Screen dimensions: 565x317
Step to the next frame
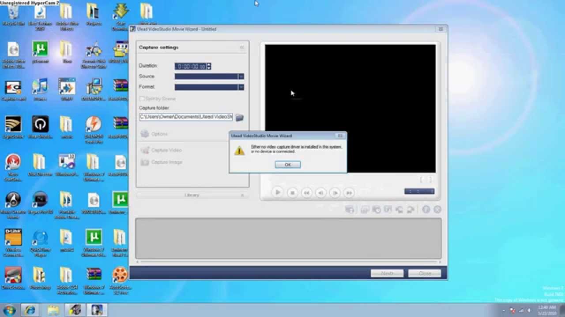[335, 192]
